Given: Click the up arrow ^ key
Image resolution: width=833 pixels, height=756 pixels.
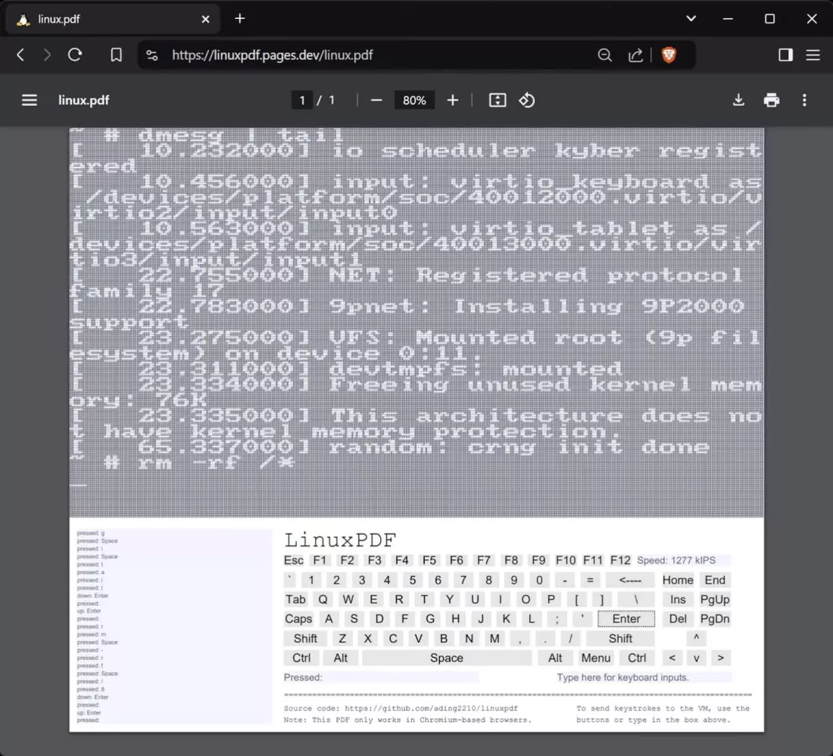Looking at the screenshot, I should coord(697,639).
